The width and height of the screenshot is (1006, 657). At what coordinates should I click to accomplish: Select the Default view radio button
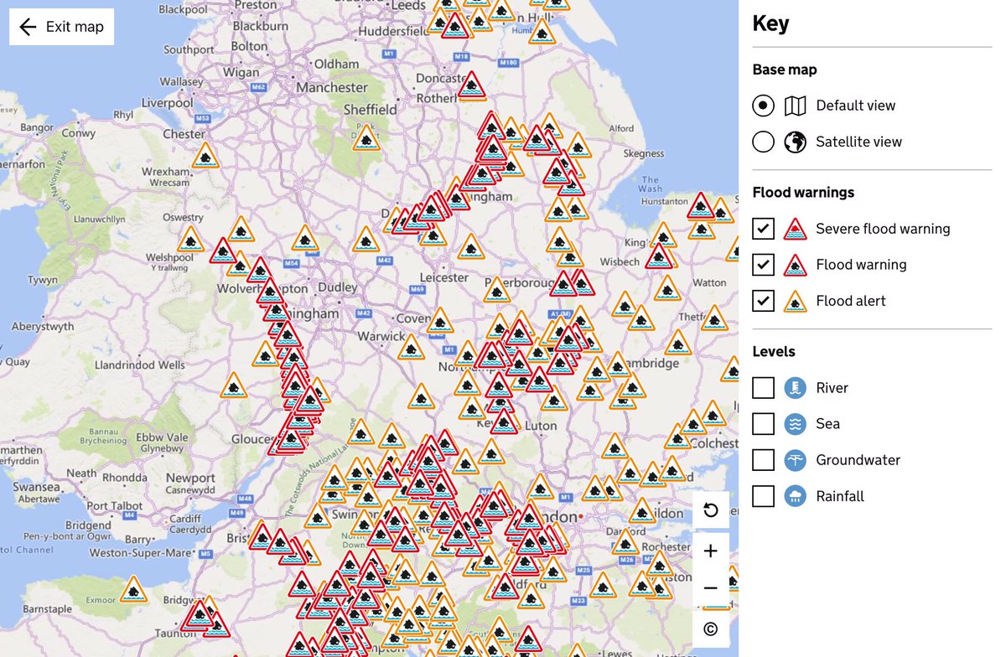(763, 106)
